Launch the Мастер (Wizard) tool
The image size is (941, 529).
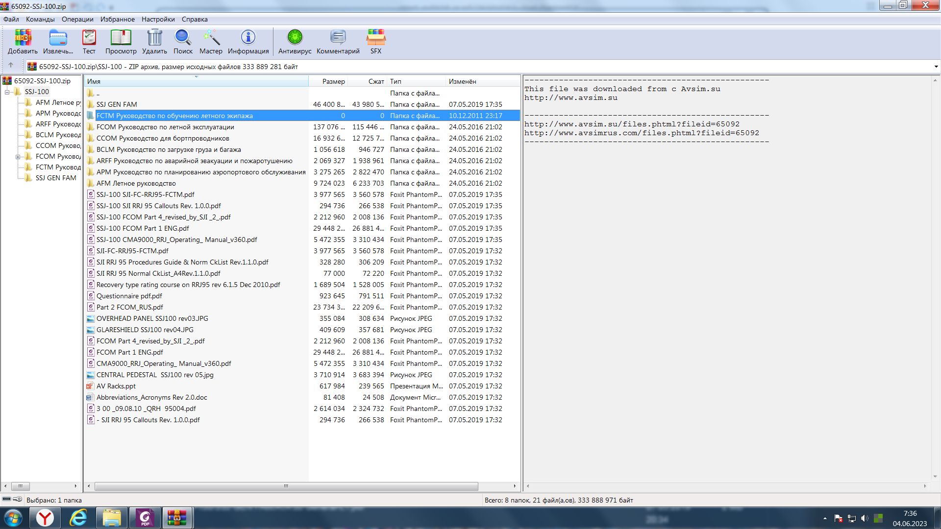[211, 42]
